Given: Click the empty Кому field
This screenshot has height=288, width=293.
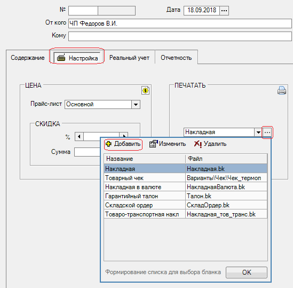Looking at the screenshot, I should point(180,36).
